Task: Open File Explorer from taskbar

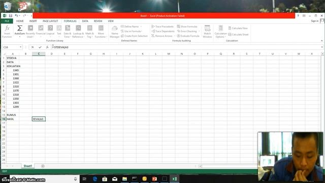Action: pyautogui.click(x=124, y=179)
